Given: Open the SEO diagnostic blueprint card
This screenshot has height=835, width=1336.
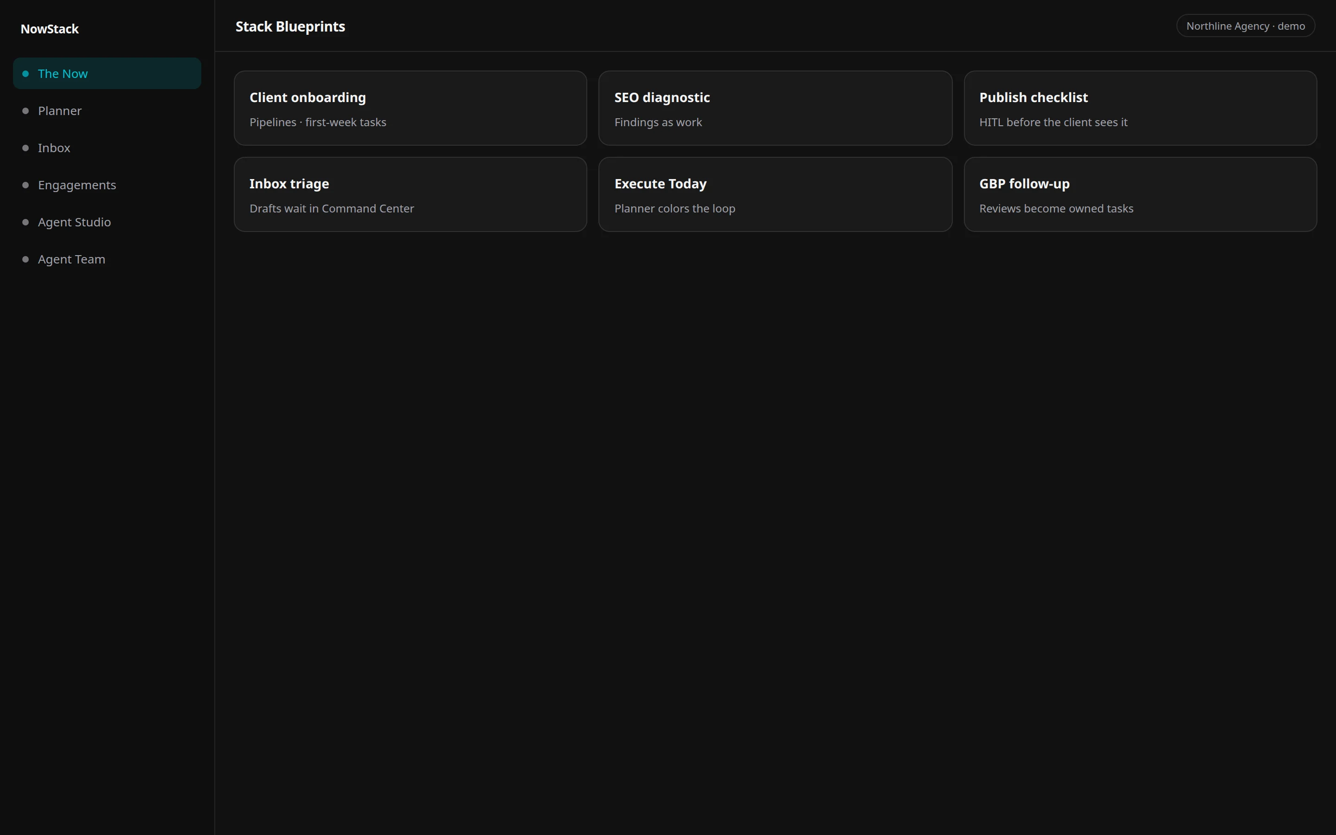Looking at the screenshot, I should coord(775,108).
